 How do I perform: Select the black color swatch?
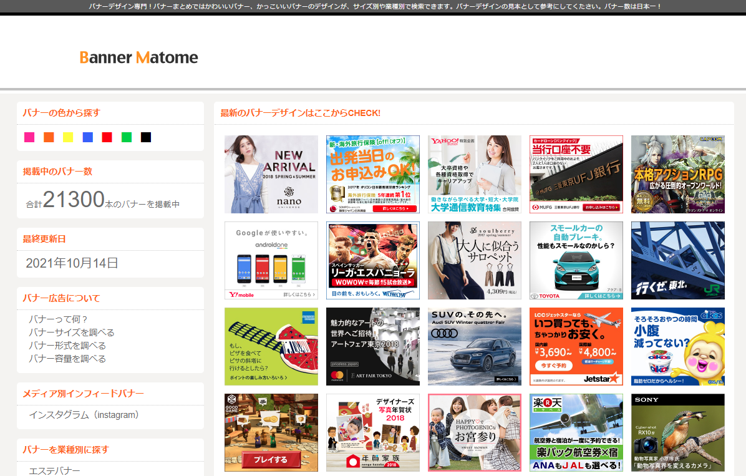(x=146, y=137)
